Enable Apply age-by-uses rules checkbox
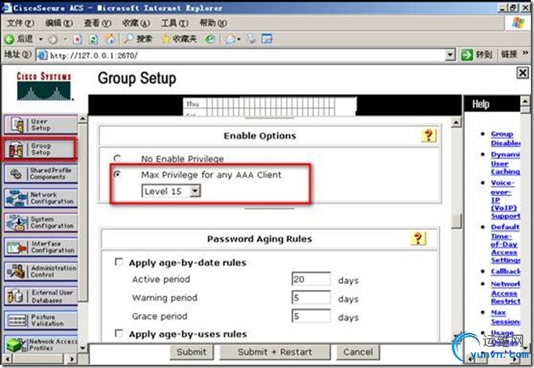 (x=119, y=334)
